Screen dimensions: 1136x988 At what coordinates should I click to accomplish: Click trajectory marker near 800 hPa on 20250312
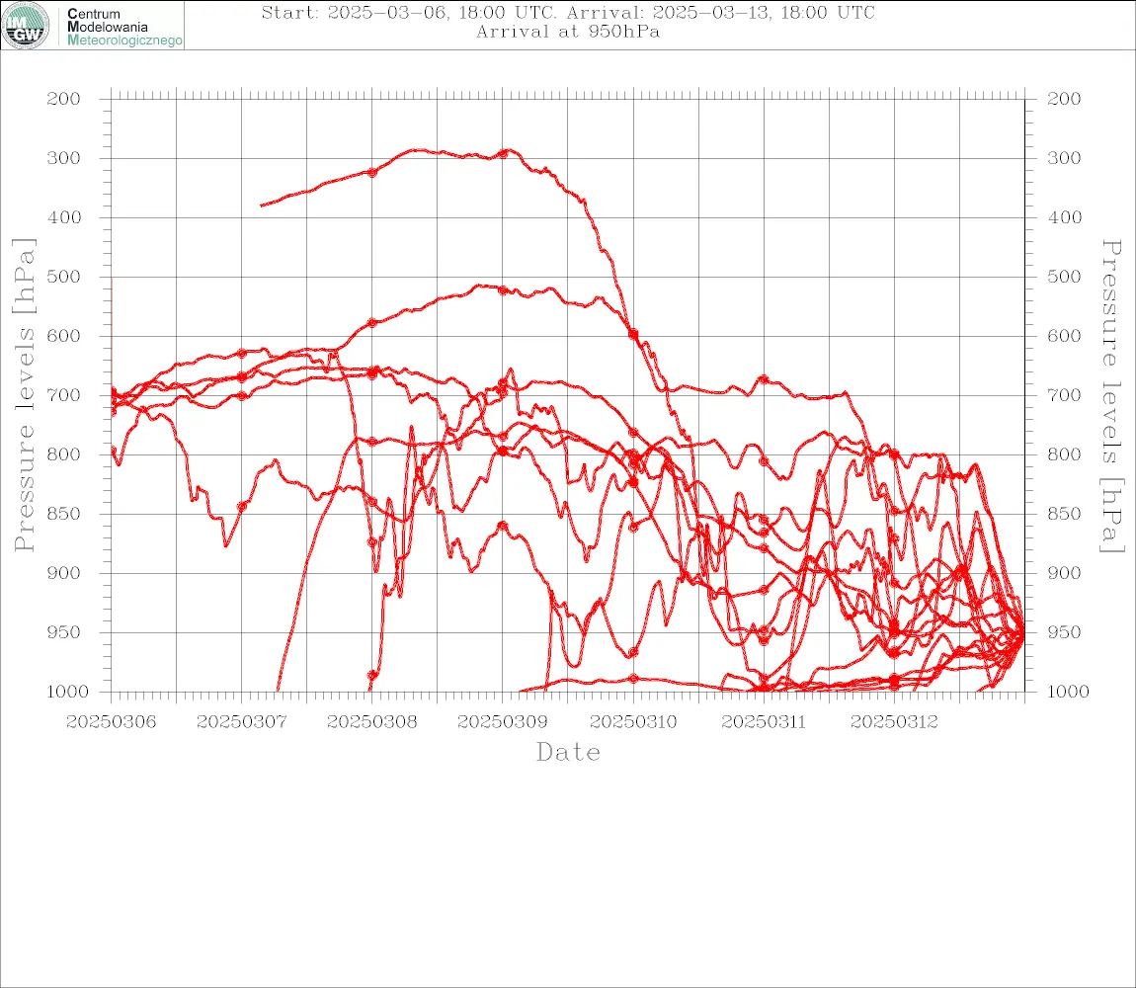(894, 454)
